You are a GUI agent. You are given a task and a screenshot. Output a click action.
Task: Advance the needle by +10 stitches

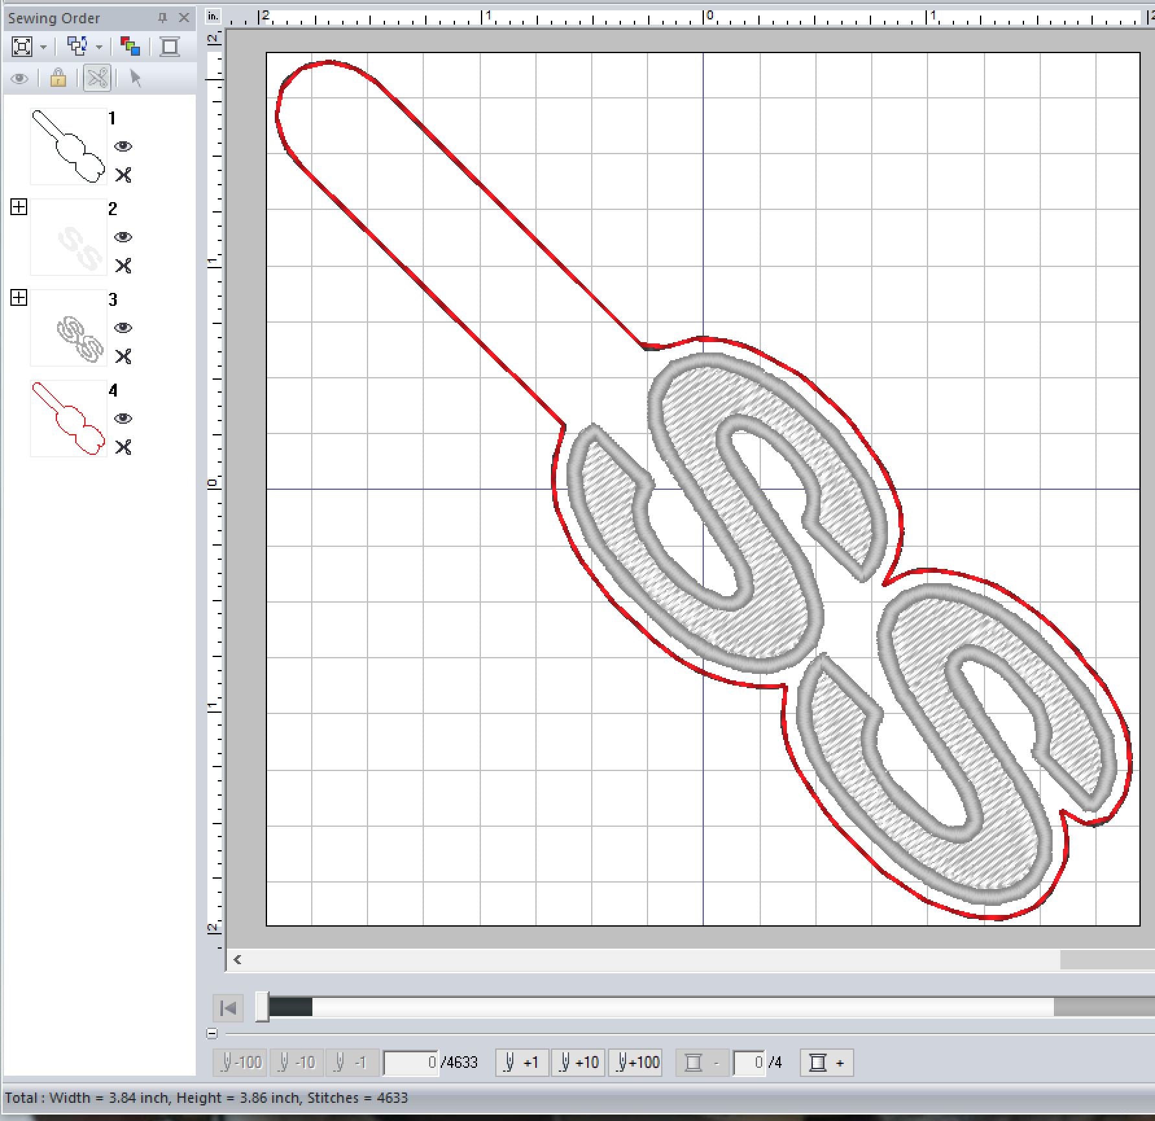[x=578, y=1063]
